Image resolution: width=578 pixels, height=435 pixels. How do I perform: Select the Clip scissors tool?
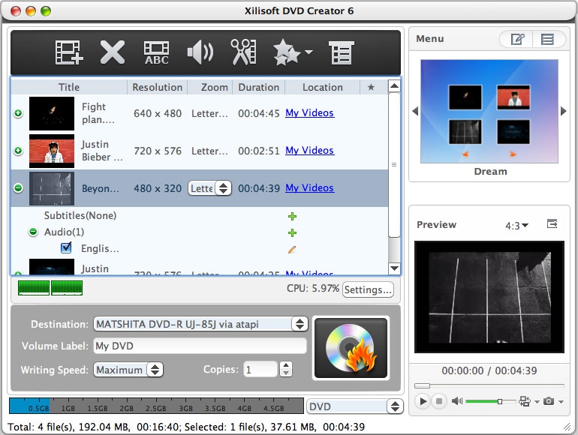coord(243,52)
